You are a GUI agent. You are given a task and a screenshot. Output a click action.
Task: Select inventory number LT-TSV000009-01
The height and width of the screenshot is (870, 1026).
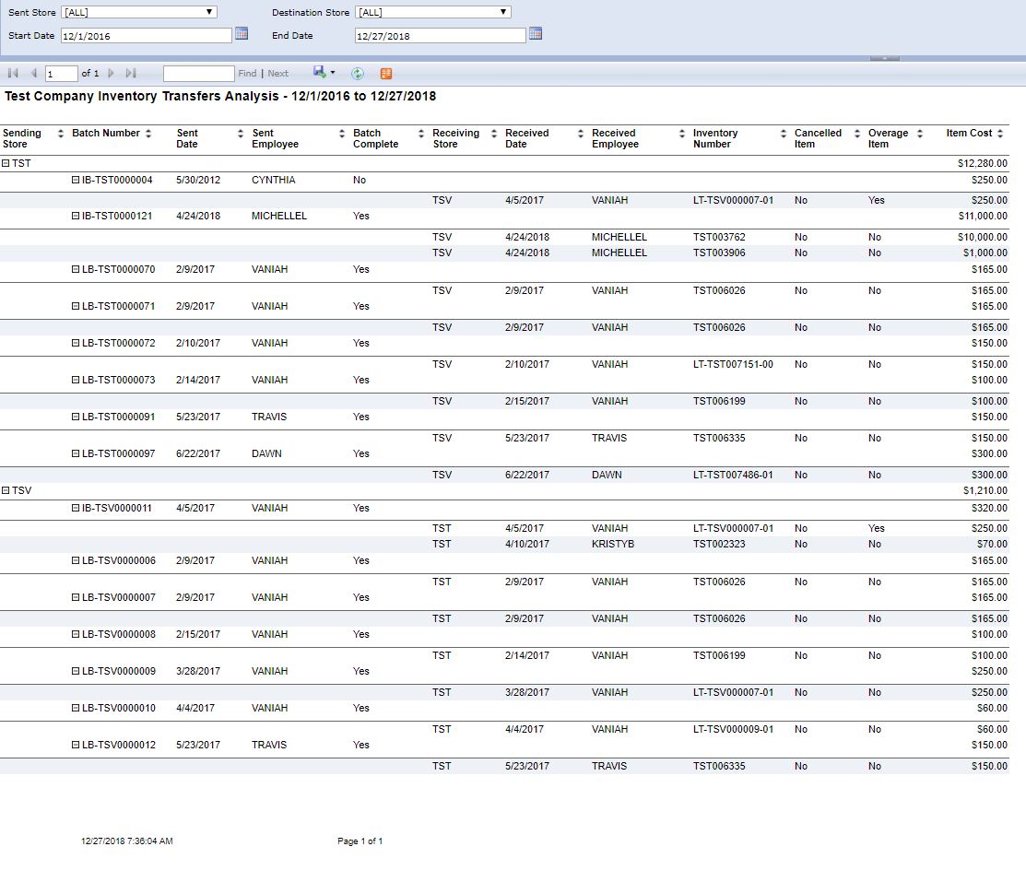pyautogui.click(x=733, y=729)
